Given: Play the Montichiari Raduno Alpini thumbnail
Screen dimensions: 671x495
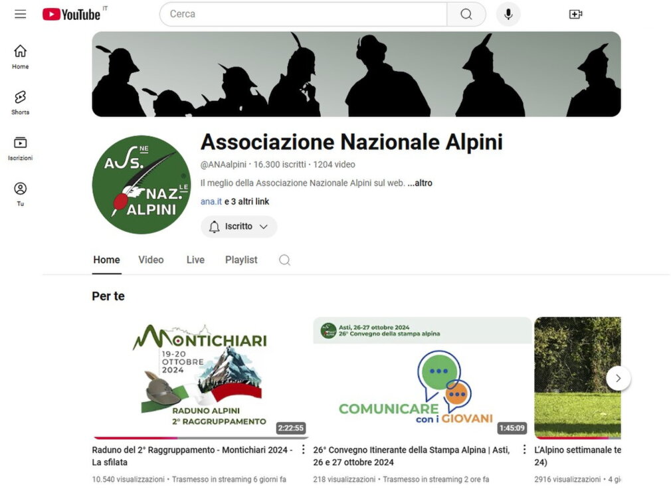Looking at the screenshot, I should tap(200, 377).
